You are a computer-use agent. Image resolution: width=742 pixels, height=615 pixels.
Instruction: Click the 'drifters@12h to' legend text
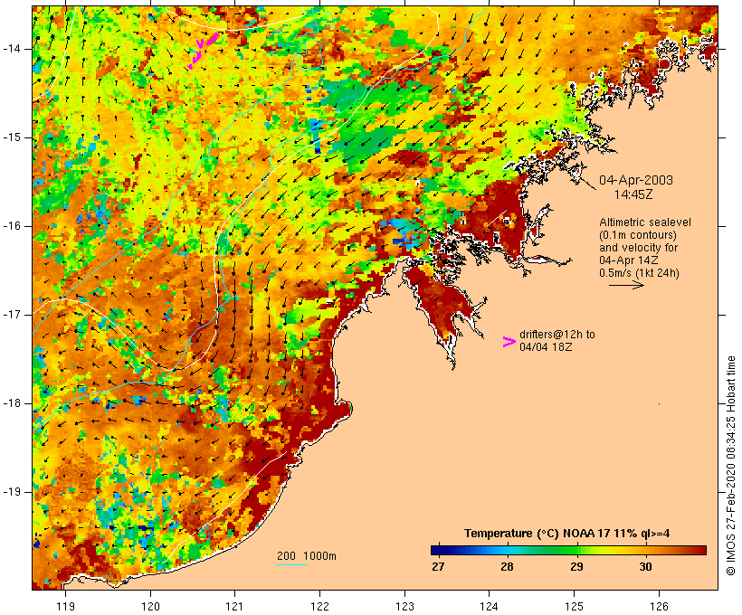point(557,335)
